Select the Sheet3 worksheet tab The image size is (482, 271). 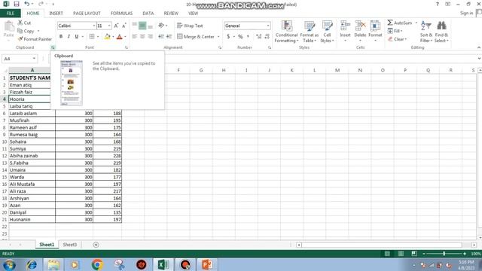click(70, 245)
